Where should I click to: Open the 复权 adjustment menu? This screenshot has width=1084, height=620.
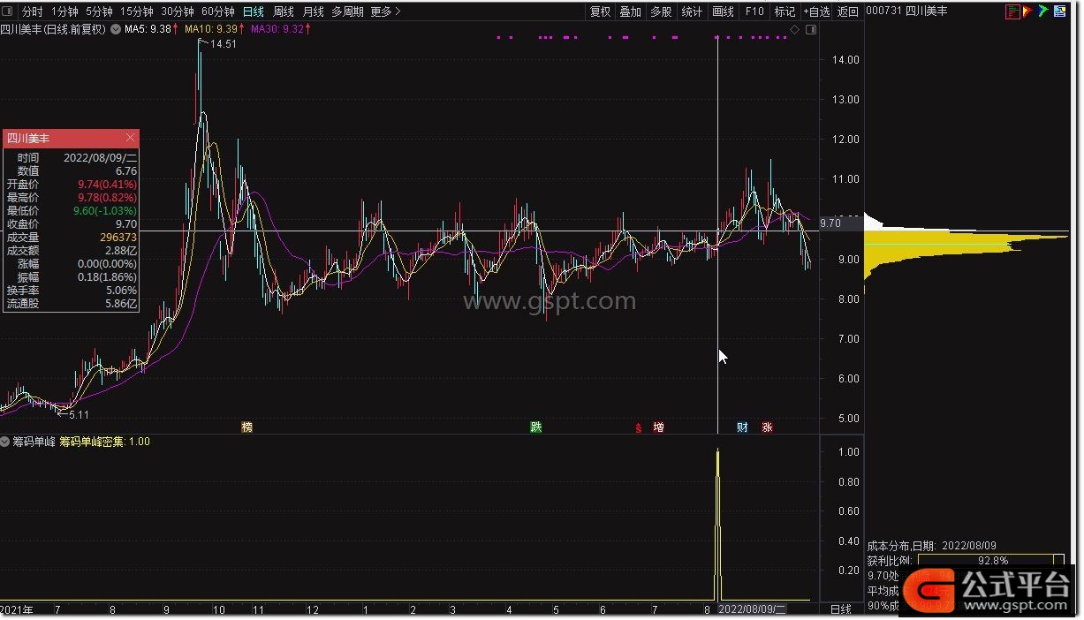coord(601,11)
